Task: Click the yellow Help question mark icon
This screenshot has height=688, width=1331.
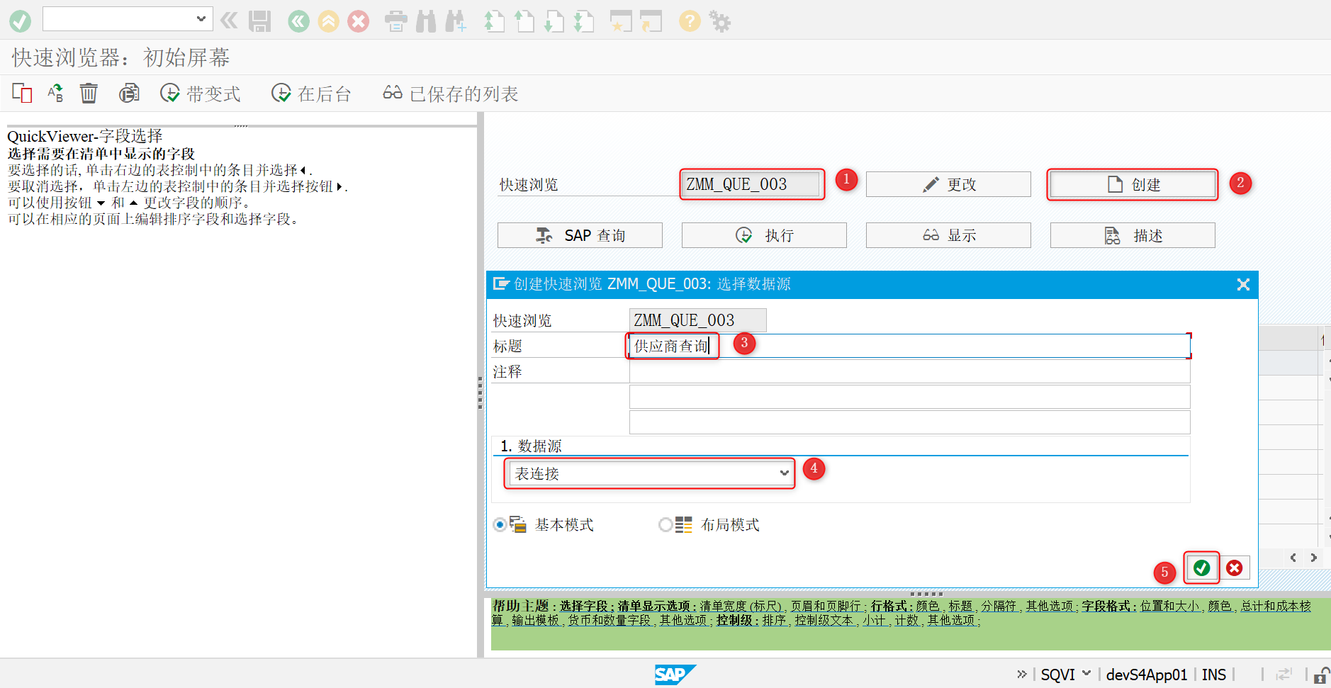Action: (689, 21)
